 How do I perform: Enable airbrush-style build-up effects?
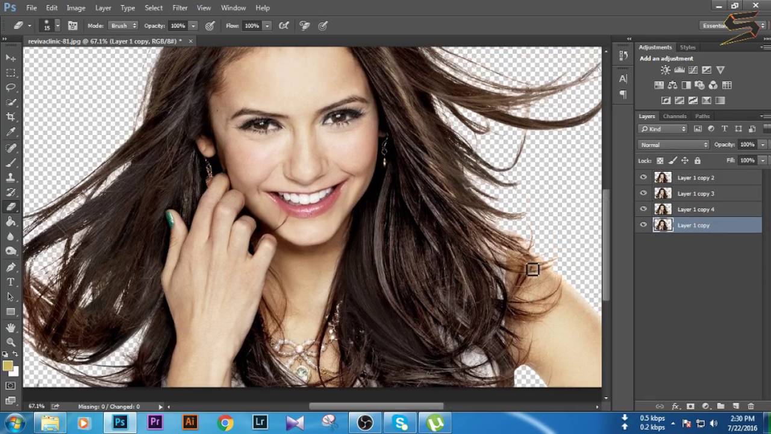pos(284,26)
